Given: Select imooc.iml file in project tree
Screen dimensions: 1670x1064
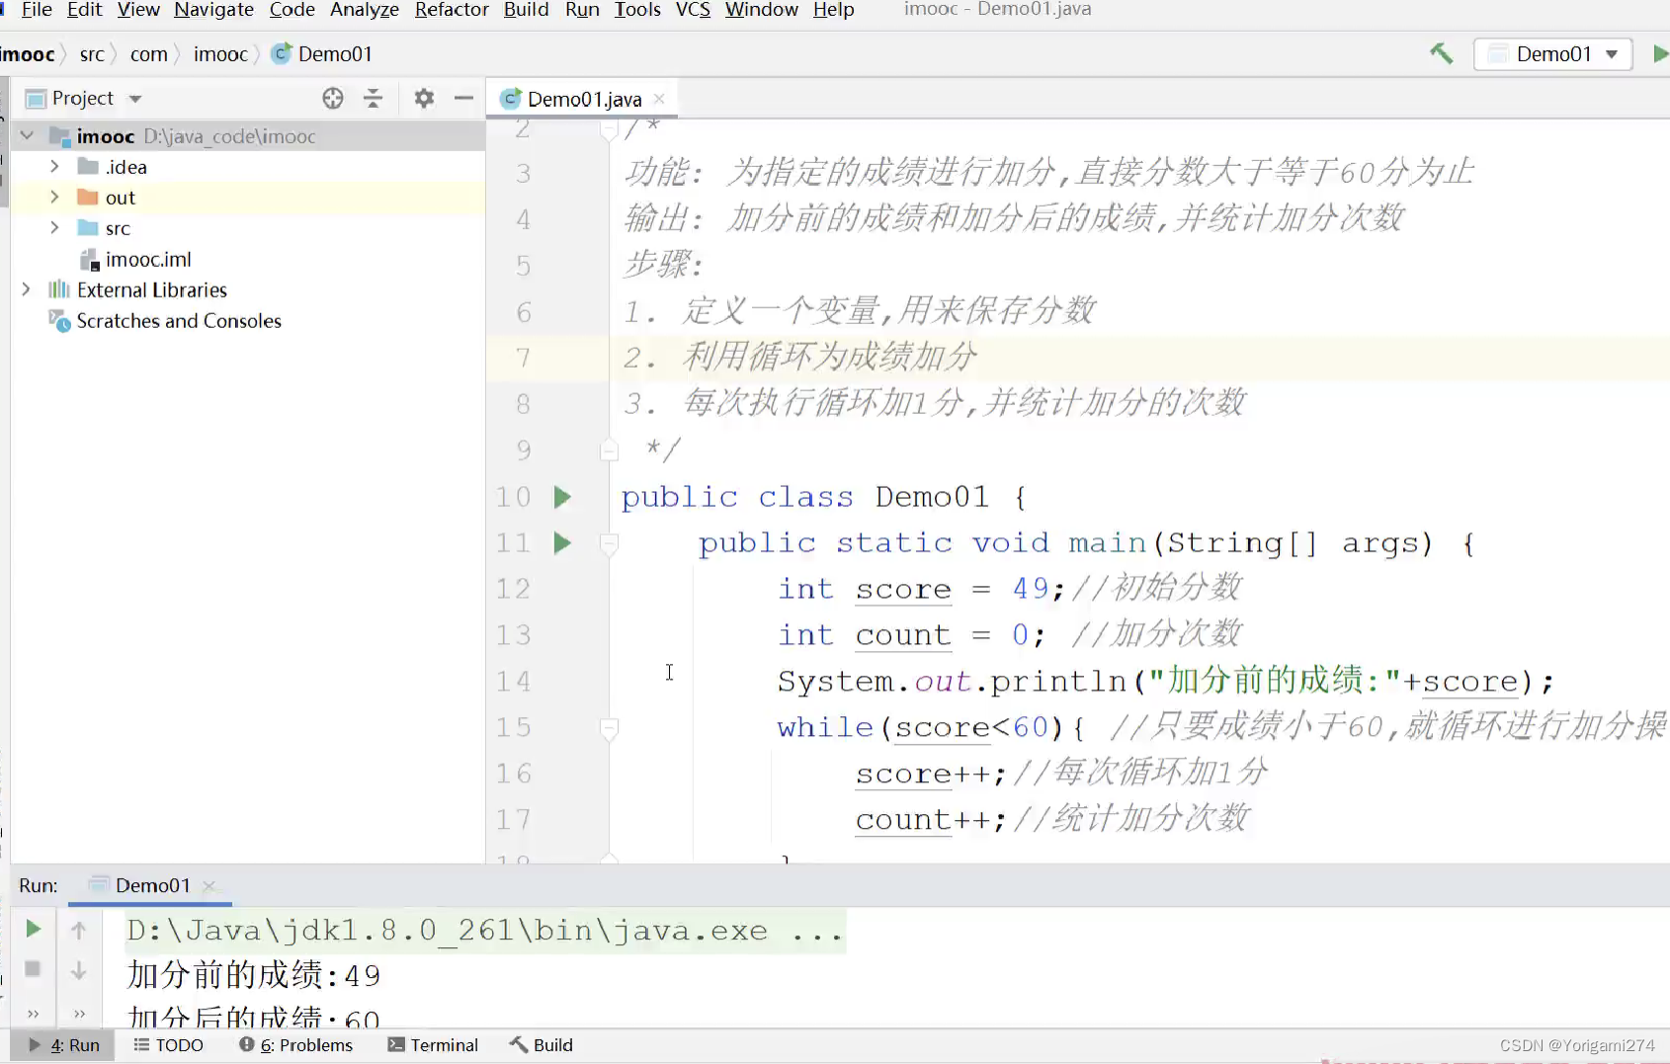Looking at the screenshot, I should point(148,259).
